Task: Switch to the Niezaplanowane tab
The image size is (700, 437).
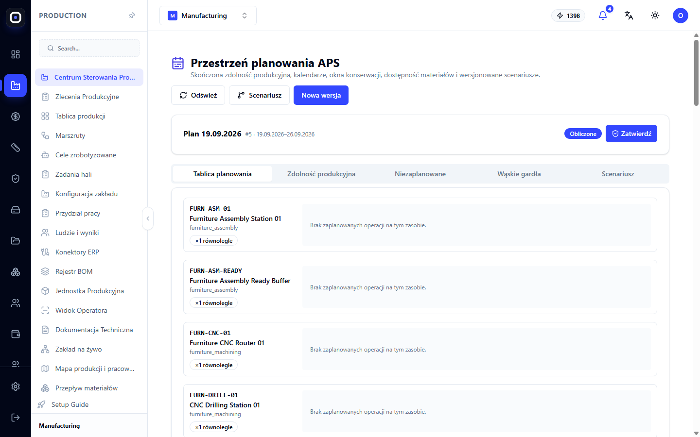Action: pos(420,174)
